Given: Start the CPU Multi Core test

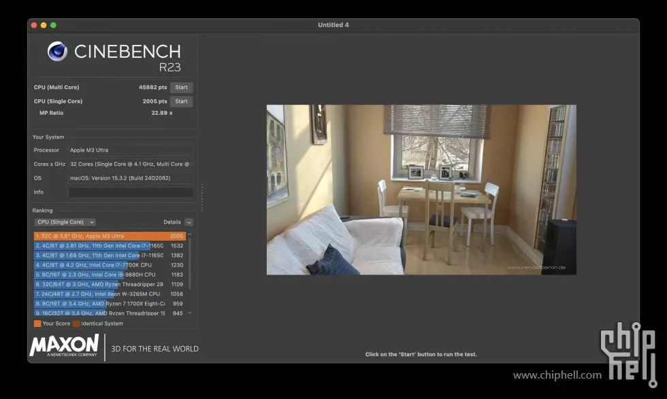Looking at the screenshot, I should pyautogui.click(x=181, y=88).
